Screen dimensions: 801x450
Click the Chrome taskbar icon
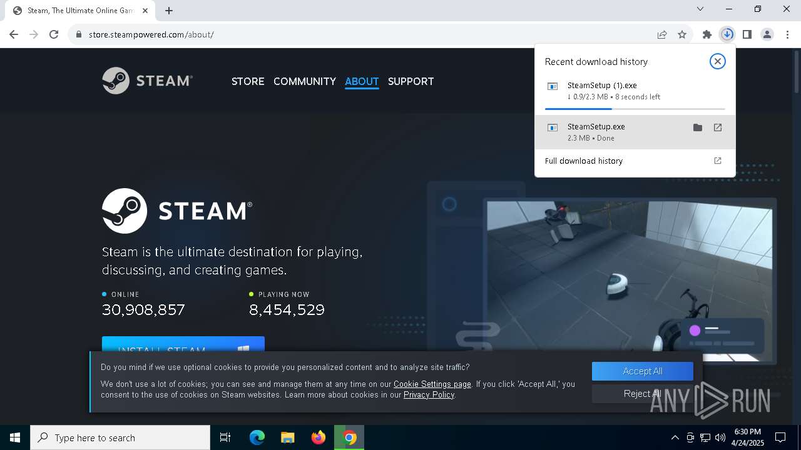pos(349,437)
